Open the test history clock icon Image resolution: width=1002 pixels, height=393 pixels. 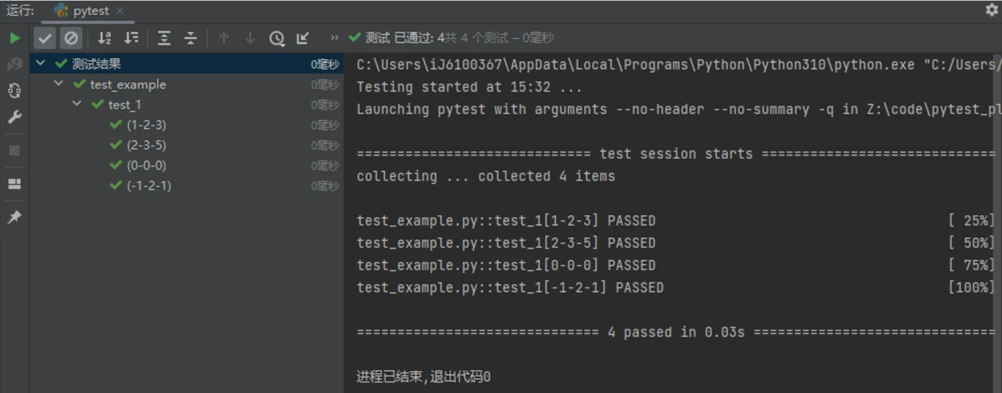tap(276, 38)
